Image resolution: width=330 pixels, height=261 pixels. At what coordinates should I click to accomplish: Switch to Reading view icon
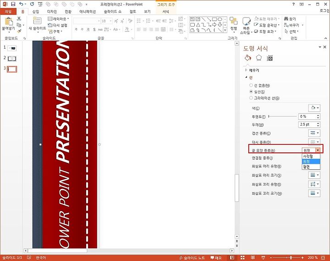pos(253,258)
